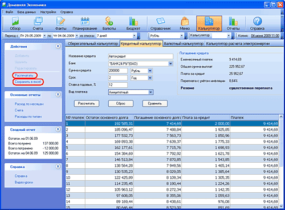The height and width of the screenshot is (210, 285).
Task: Select the Калькулятор toolbar icon
Action: [x=209, y=23]
